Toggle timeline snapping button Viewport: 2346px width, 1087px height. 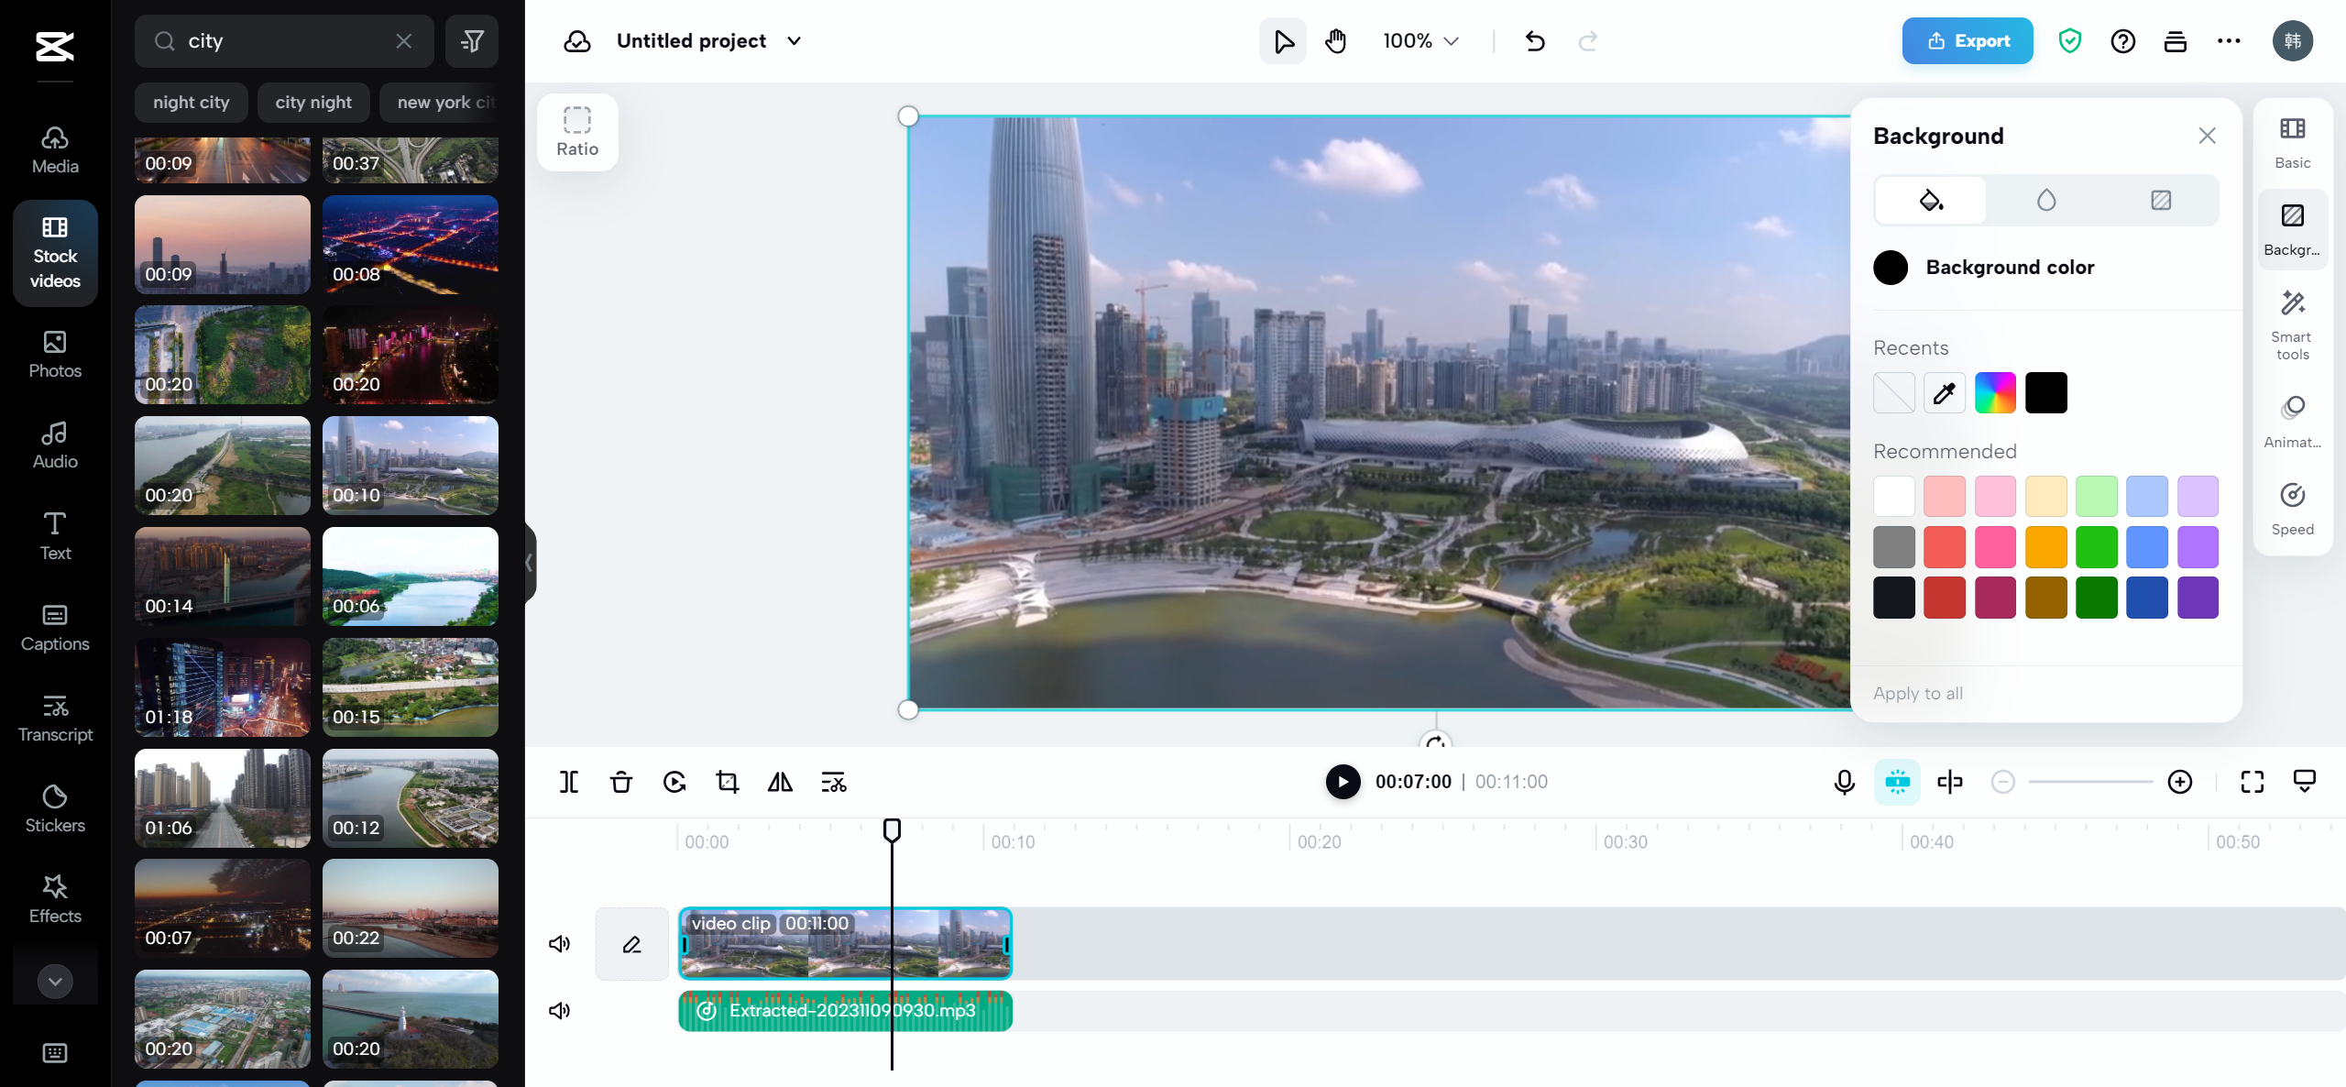pos(1897,782)
